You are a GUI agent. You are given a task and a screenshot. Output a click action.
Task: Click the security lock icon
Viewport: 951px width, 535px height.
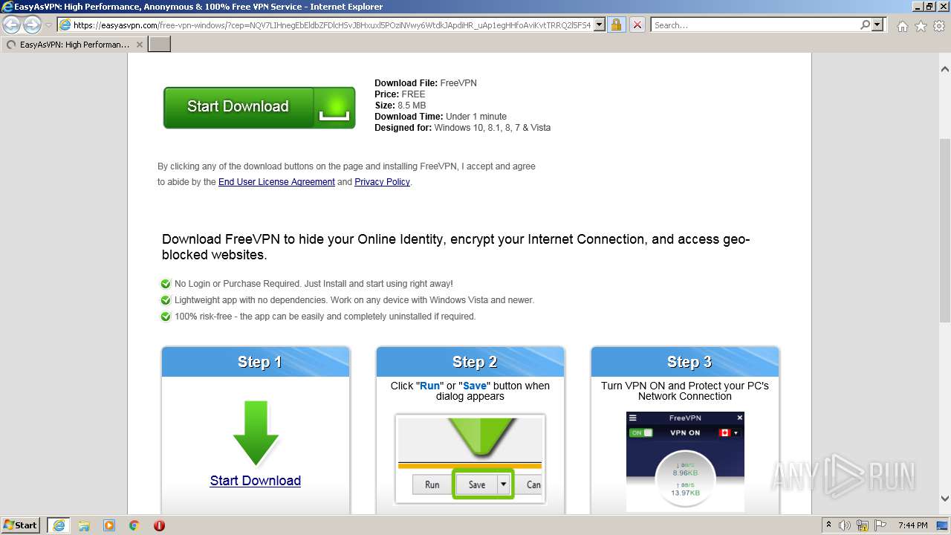pos(616,25)
